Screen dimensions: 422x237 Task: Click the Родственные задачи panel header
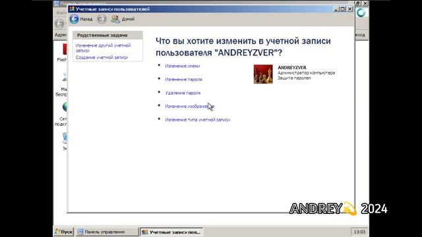[x=107, y=35]
